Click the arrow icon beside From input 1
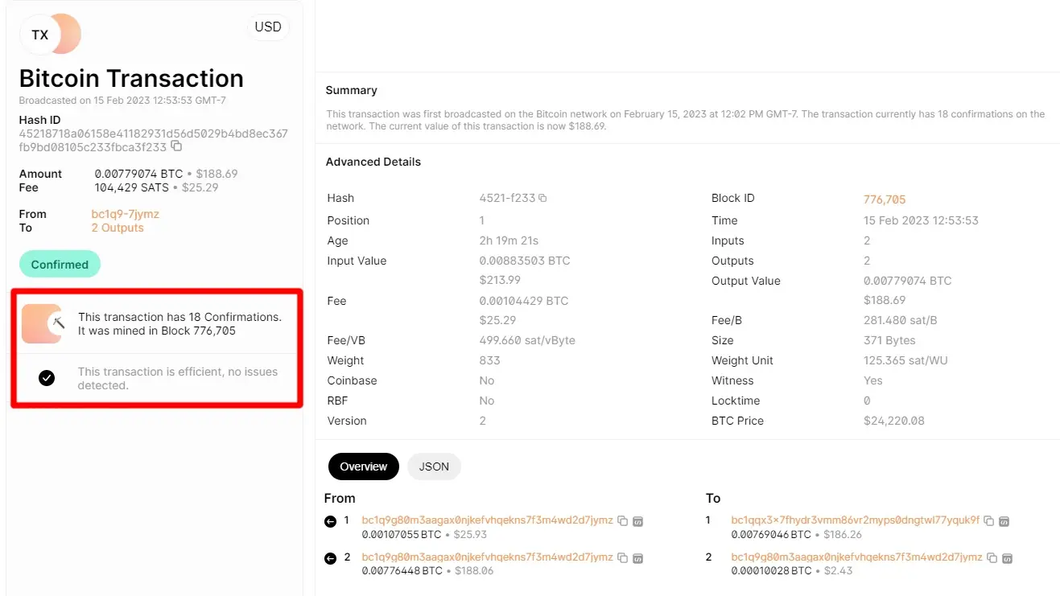 (x=330, y=522)
